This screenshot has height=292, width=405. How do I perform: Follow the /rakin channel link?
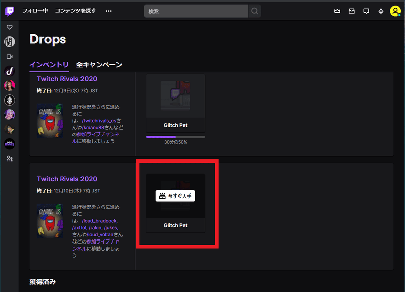click(95, 228)
